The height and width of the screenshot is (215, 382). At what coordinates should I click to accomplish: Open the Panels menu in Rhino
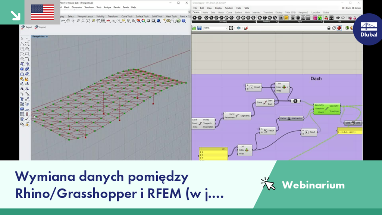[126, 7]
